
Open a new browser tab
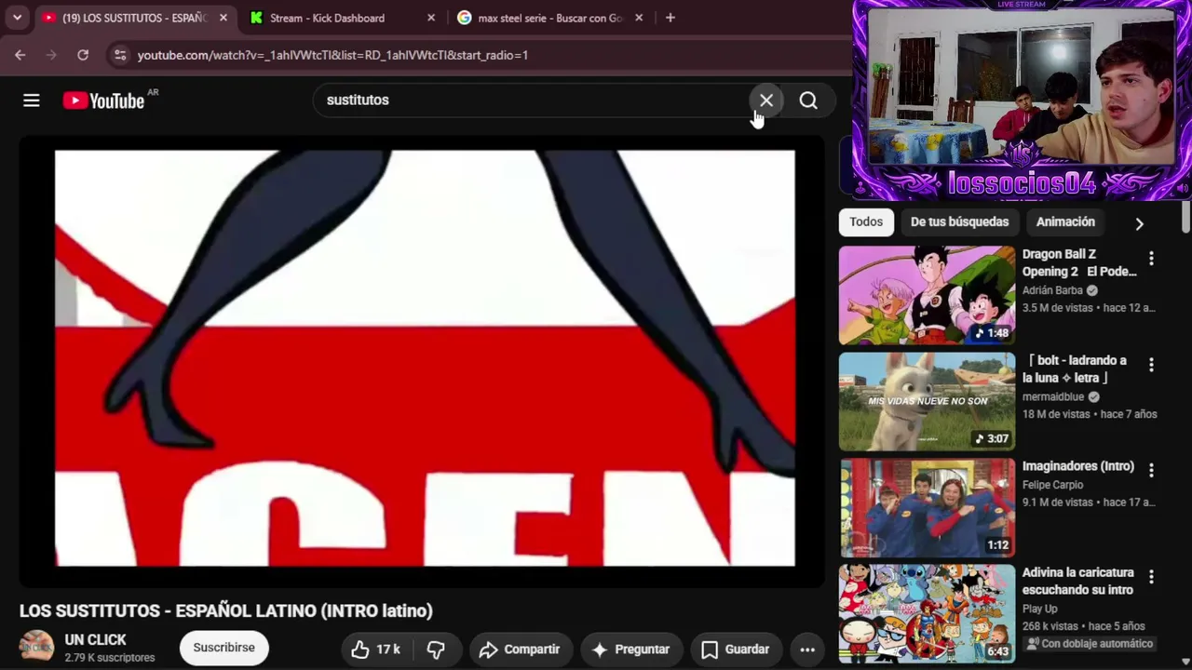670,18
